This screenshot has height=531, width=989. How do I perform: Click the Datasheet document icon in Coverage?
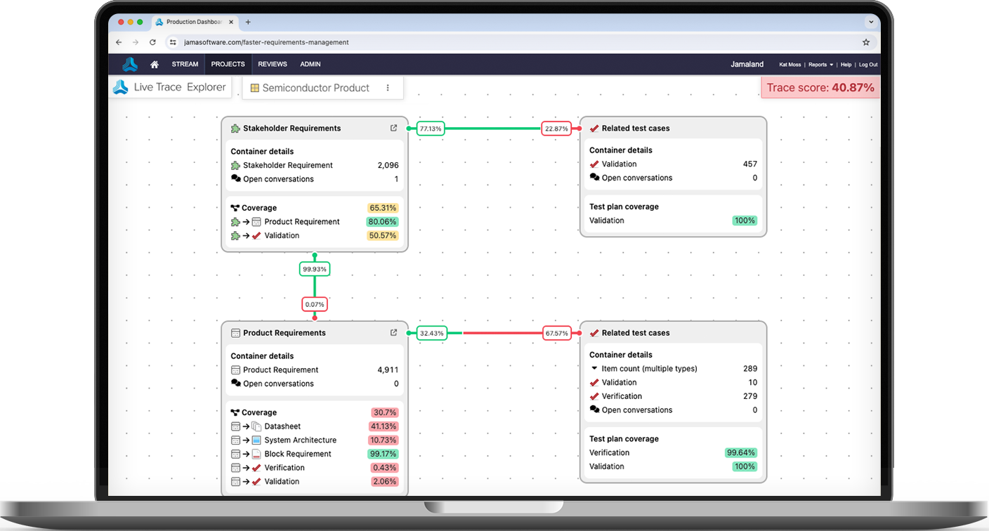pyautogui.click(x=256, y=426)
